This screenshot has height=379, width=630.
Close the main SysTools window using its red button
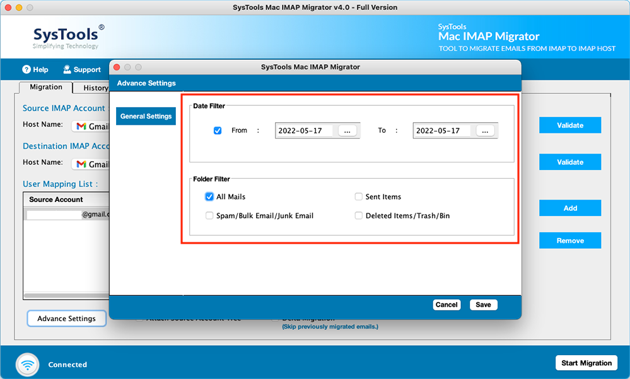(x=8, y=7)
